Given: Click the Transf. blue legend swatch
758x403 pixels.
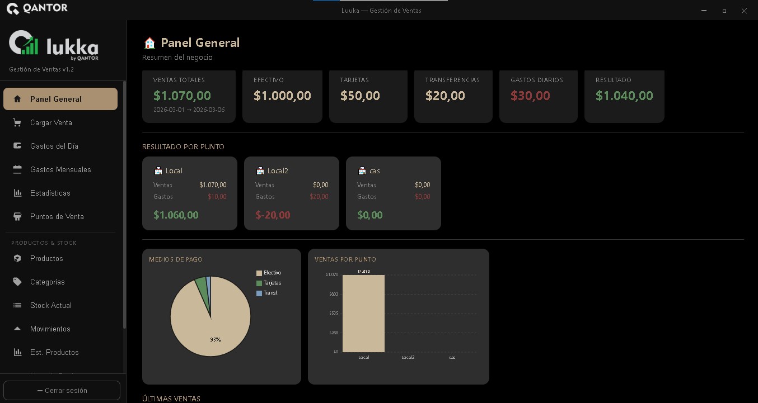Looking at the screenshot, I should pyautogui.click(x=259, y=293).
